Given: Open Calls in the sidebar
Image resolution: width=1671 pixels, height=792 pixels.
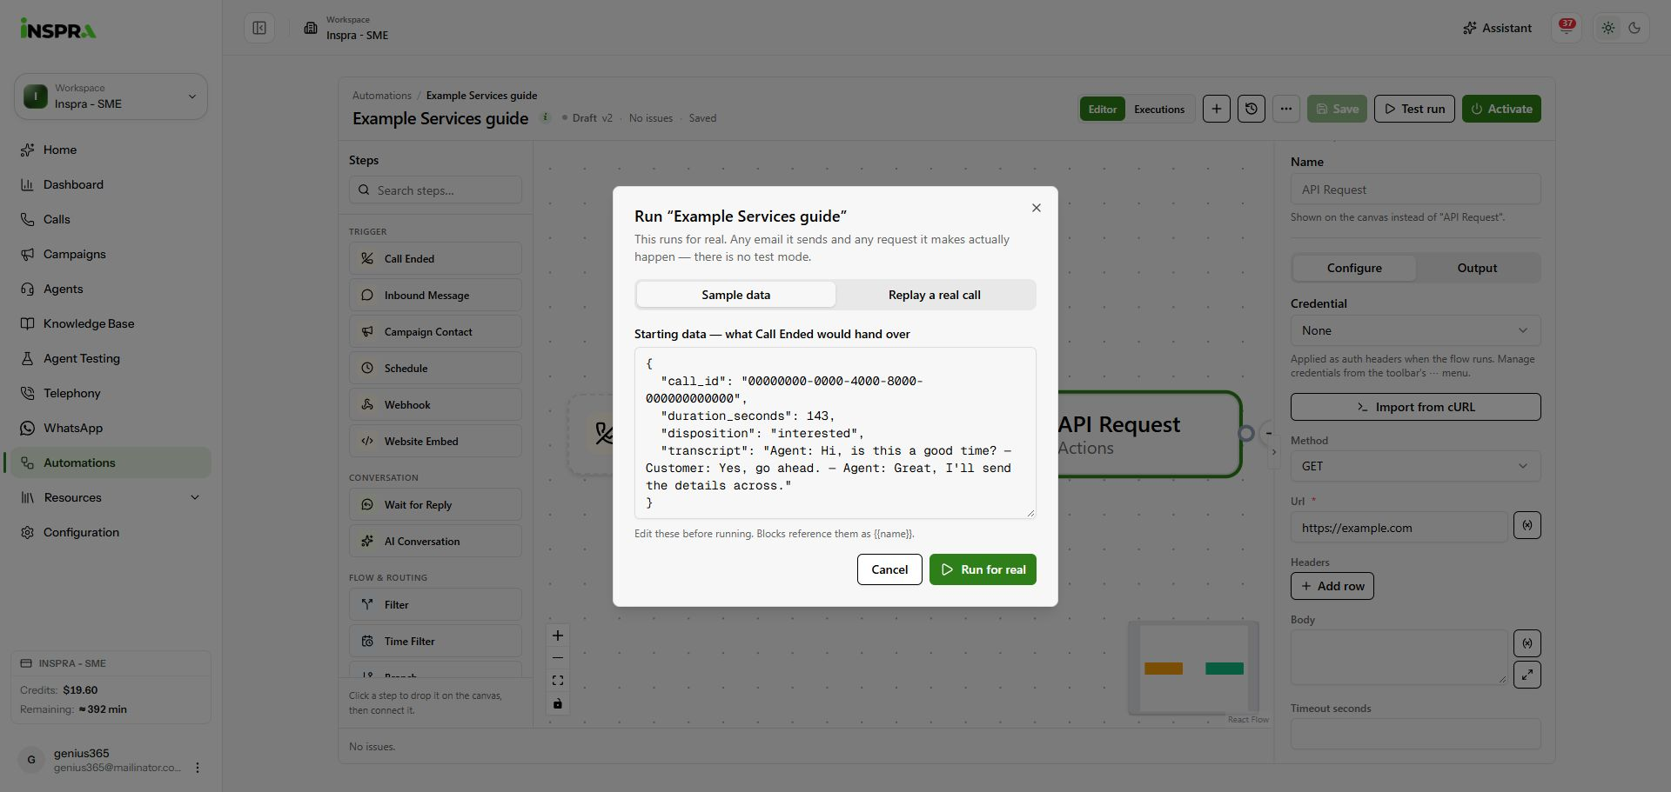Looking at the screenshot, I should coord(110,219).
